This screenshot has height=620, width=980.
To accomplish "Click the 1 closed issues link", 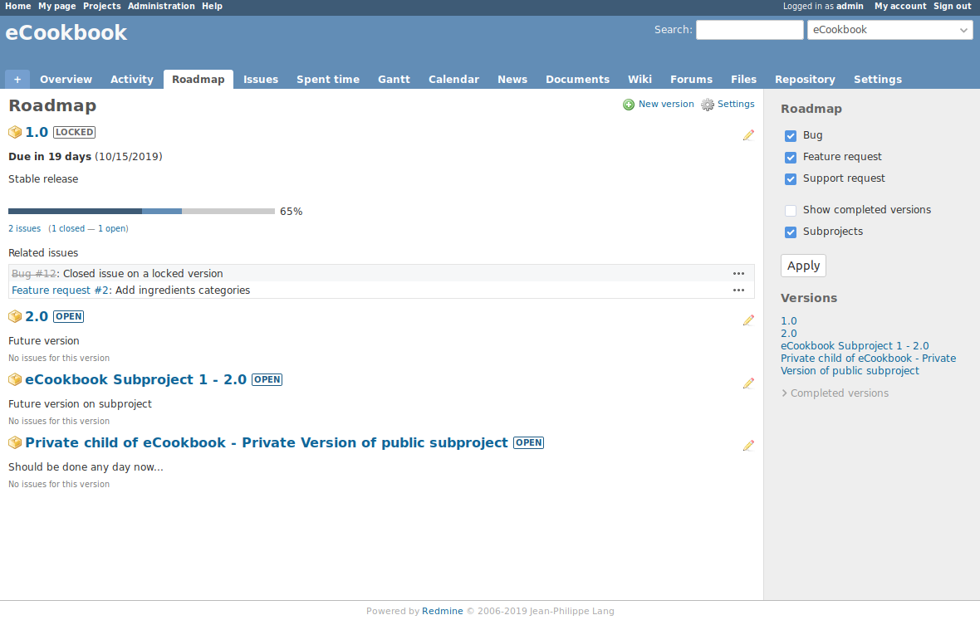I will point(67,228).
